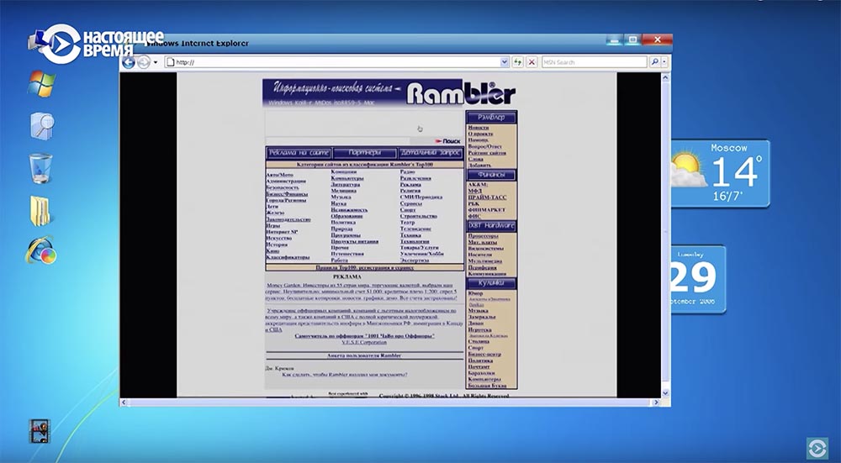
Task: Open the Путешествия category link
Action: point(347,254)
